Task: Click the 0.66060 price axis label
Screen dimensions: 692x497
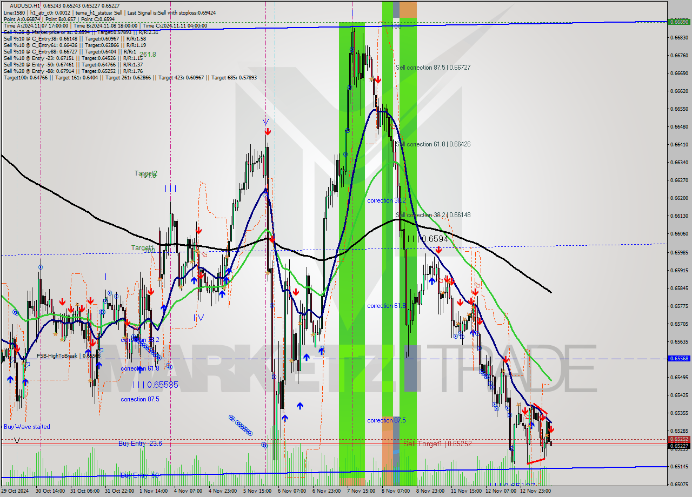Action: [680, 233]
